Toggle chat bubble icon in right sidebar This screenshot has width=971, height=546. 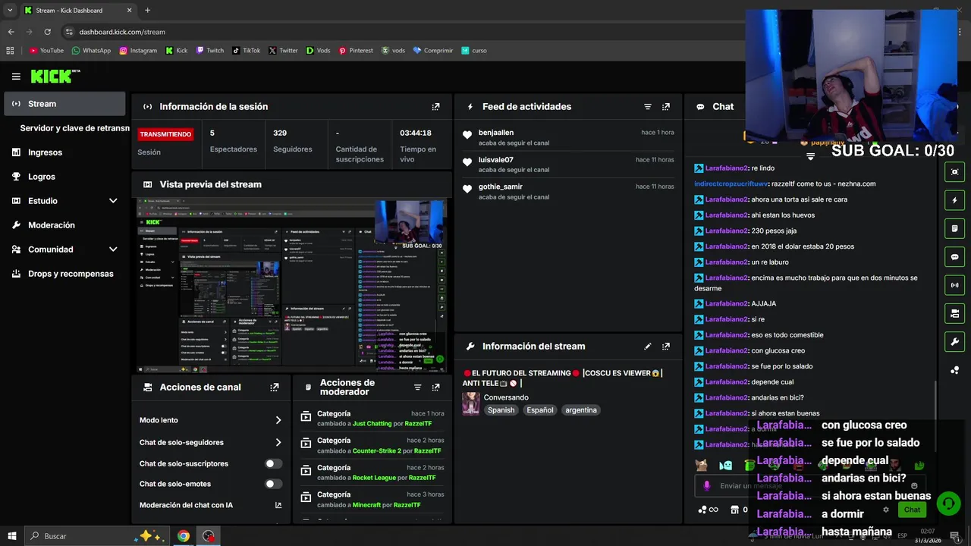[954, 257]
